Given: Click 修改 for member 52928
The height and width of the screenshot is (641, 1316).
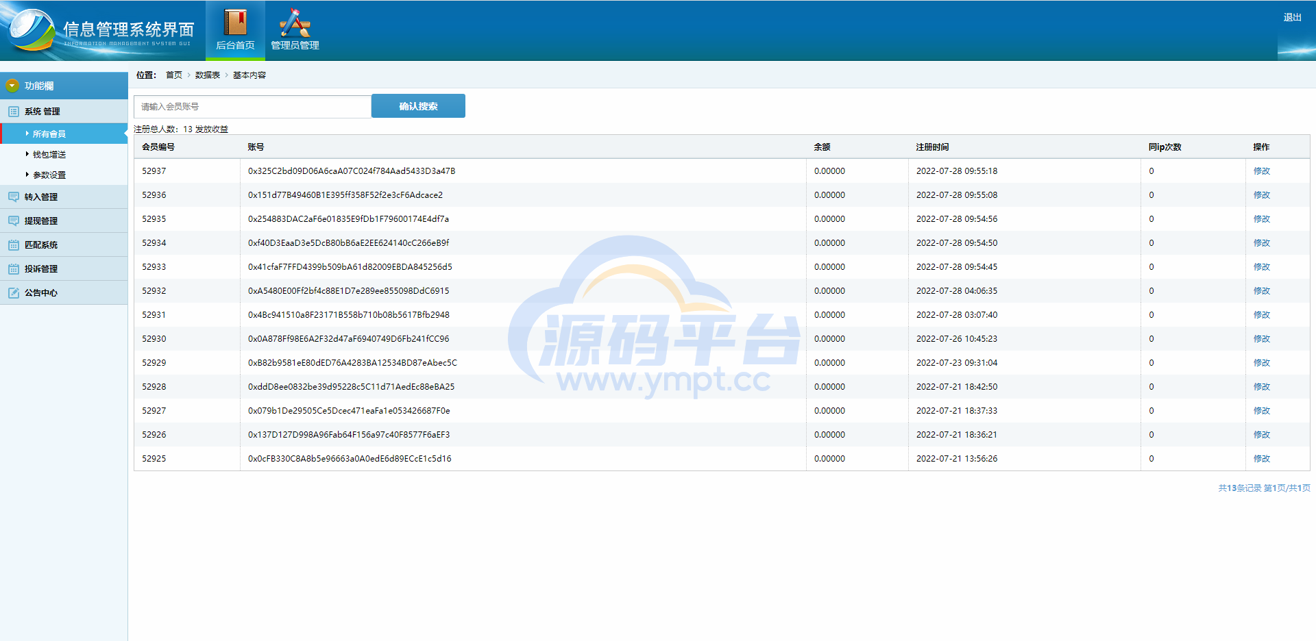Looking at the screenshot, I should (x=1261, y=387).
